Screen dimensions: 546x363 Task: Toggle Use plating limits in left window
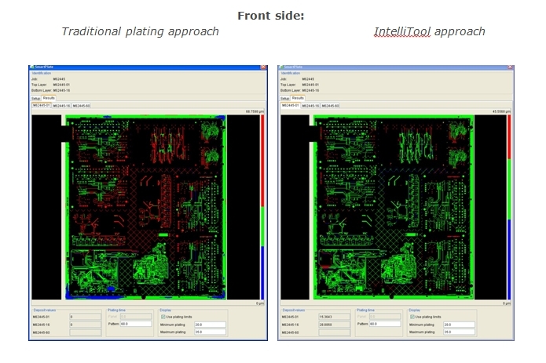click(x=163, y=317)
